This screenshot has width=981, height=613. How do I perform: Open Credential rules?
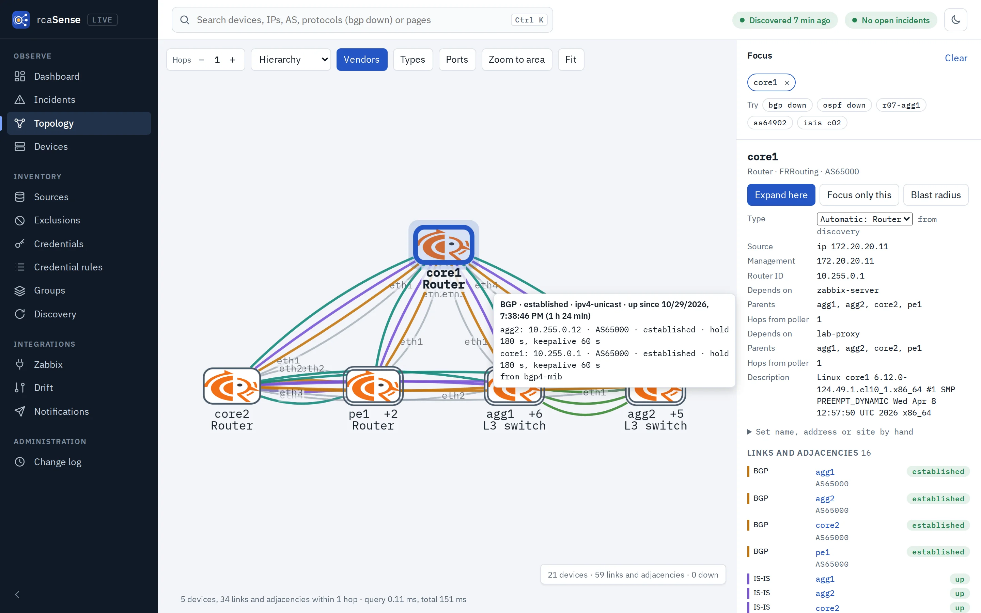(79, 267)
